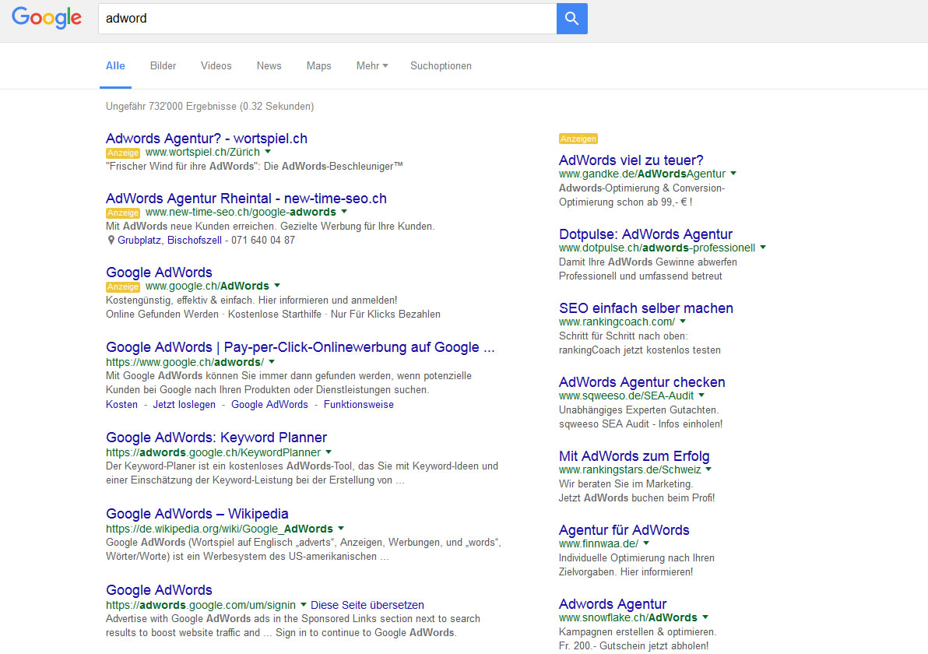
Task: Expand the arrow next to www.google.ch/AdWords
Action: coord(277,286)
